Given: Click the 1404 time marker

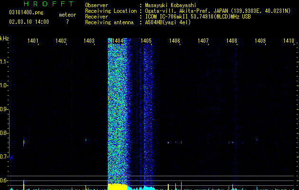Looking at the screenshot, I should (x=118, y=41).
